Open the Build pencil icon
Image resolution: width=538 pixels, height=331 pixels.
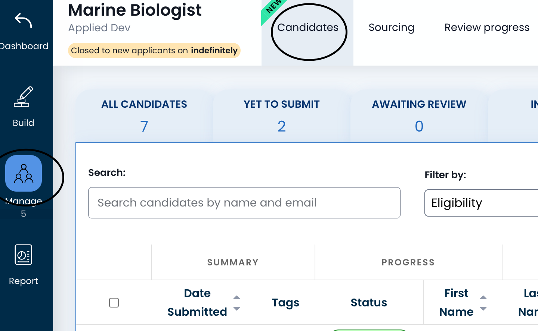pos(23,97)
